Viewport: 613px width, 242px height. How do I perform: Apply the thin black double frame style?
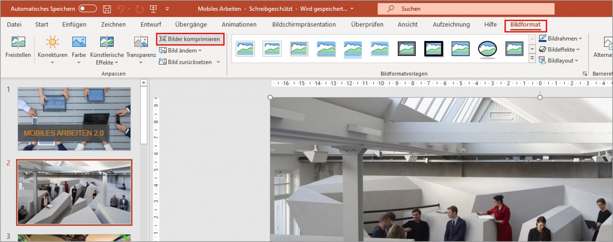pyautogui.click(x=406, y=49)
